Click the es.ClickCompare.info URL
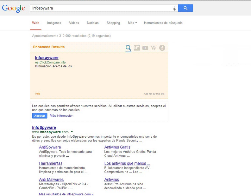Screen dimensions: 251x196 [50, 62]
